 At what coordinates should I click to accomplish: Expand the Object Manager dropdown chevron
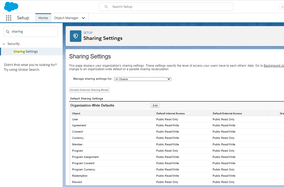click(83, 18)
